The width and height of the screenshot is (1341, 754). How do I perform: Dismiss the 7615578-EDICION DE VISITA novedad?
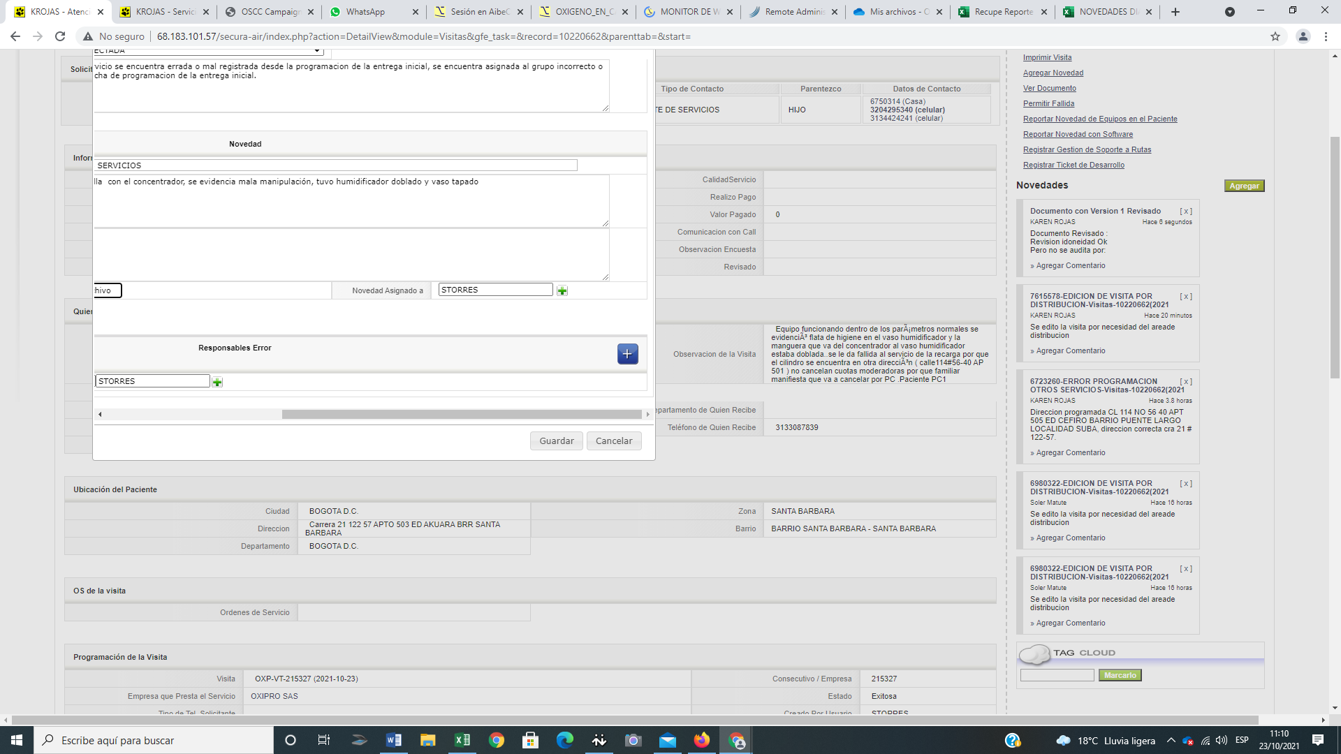[1186, 296]
